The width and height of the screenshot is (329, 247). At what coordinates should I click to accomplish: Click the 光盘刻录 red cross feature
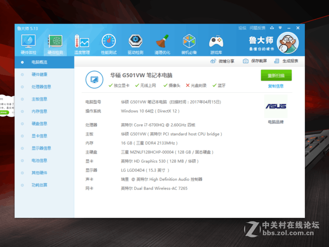(x=196, y=85)
